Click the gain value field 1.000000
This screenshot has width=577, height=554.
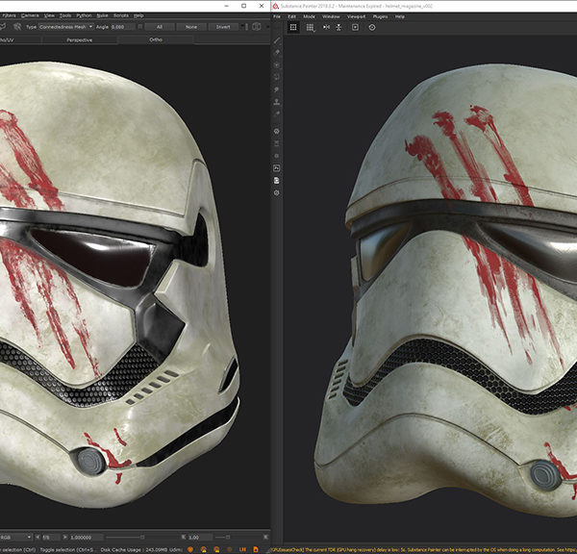pyautogui.click(x=86, y=538)
